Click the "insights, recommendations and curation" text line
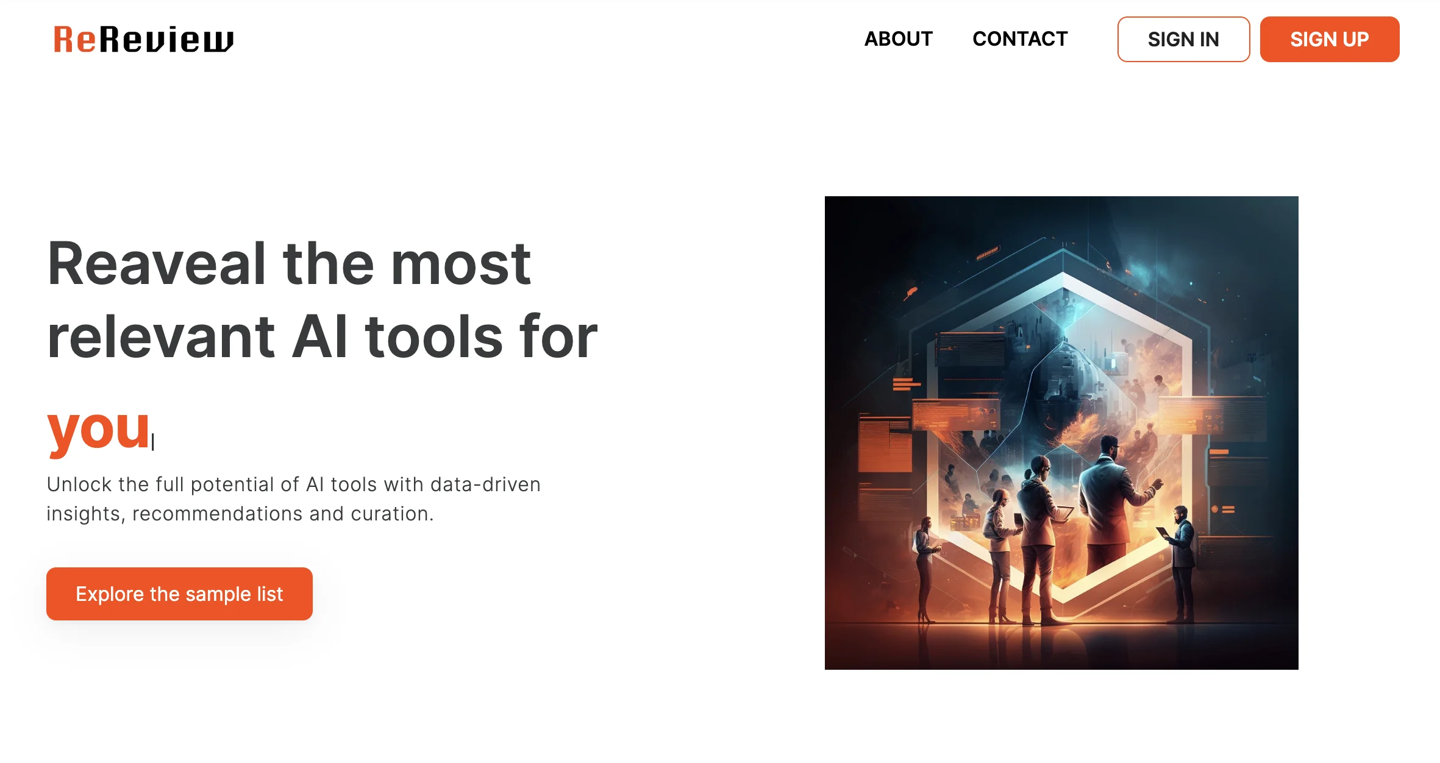Screen dimensions: 1440x763 pyautogui.click(x=240, y=514)
